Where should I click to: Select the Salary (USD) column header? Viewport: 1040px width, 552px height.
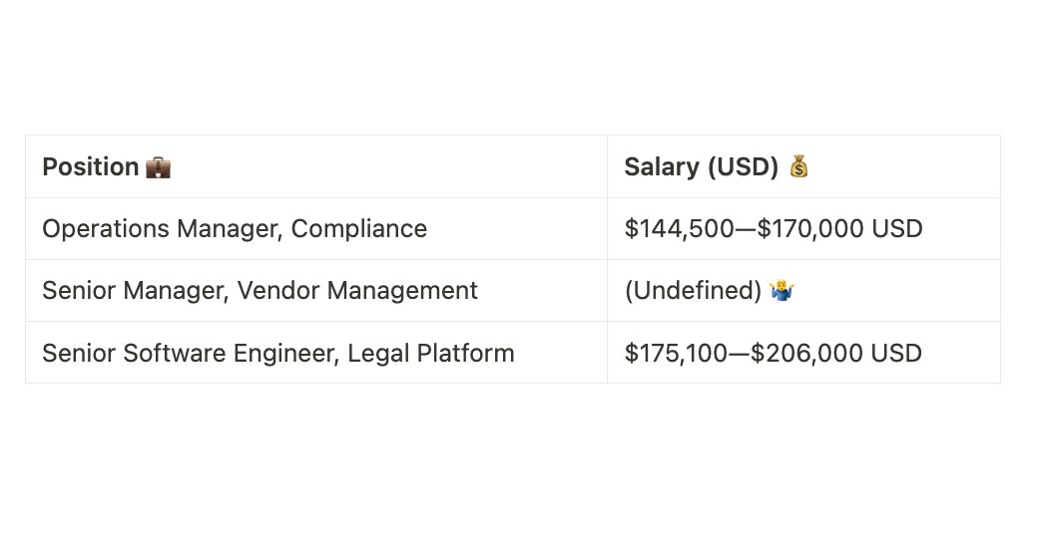(701, 166)
